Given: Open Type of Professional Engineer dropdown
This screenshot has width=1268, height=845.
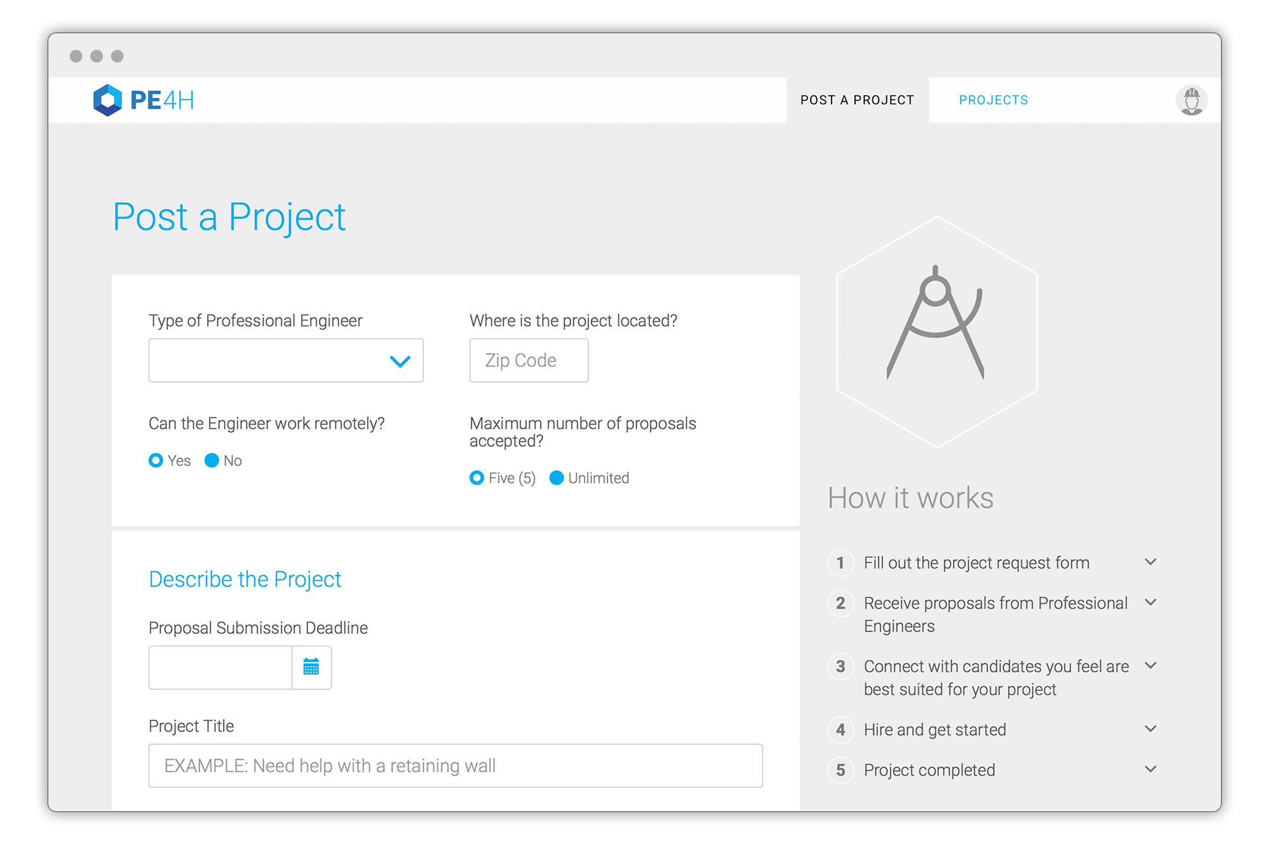Looking at the screenshot, I should [x=286, y=360].
